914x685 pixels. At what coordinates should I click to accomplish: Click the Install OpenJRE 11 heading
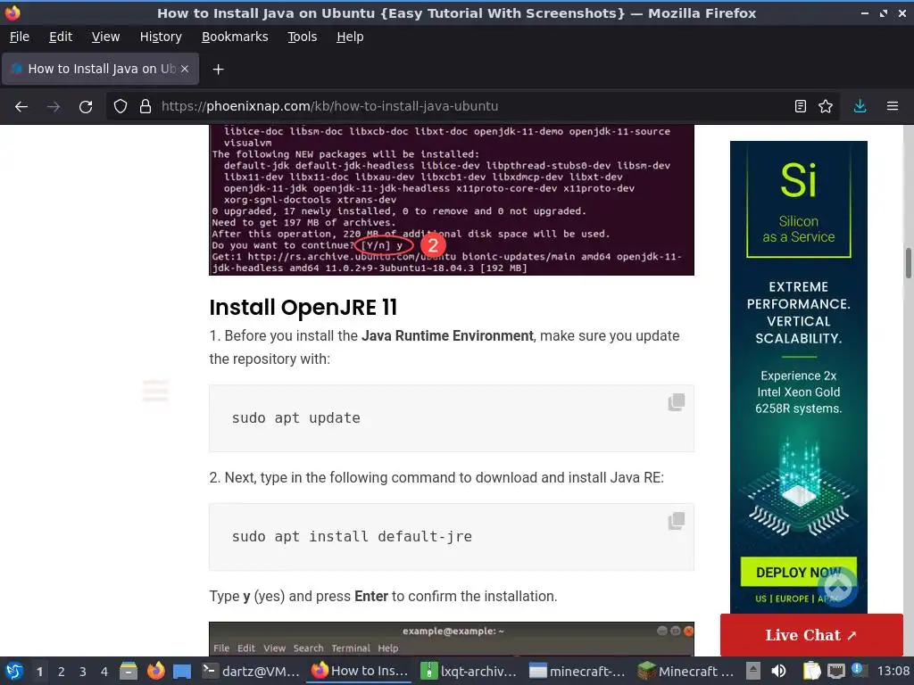(x=303, y=307)
